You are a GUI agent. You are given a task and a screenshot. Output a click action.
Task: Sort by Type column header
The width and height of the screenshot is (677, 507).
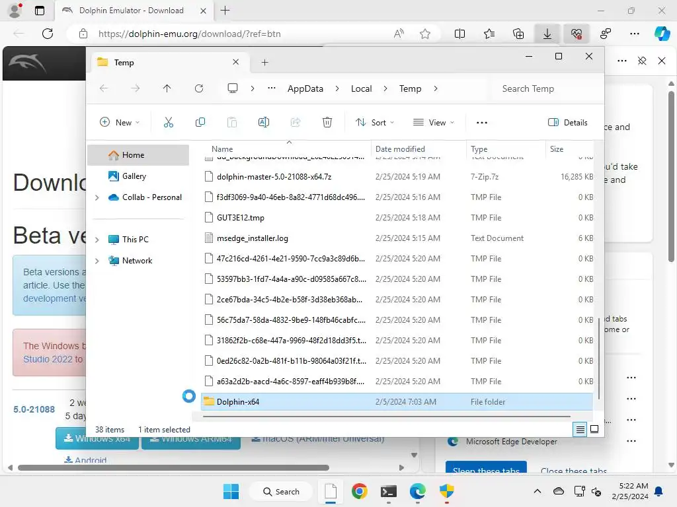coord(506,149)
